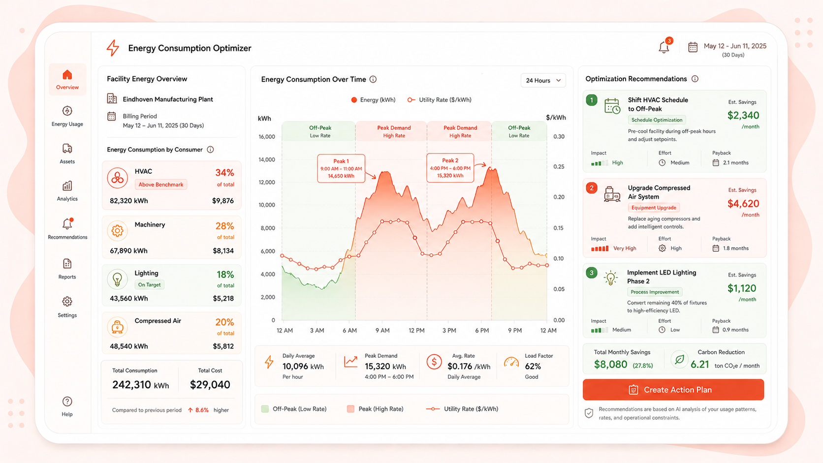Click the Upgrade Compressed Air System compressor icon

612,194
